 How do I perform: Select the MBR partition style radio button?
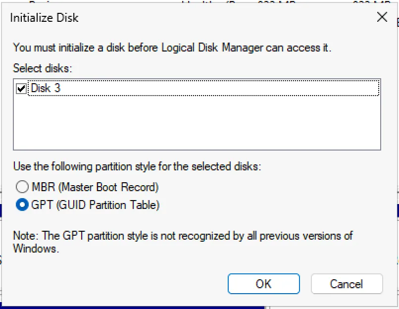tap(22, 187)
